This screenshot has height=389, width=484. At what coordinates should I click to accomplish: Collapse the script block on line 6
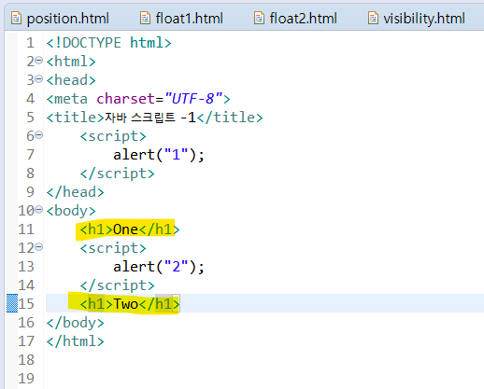[38, 134]
